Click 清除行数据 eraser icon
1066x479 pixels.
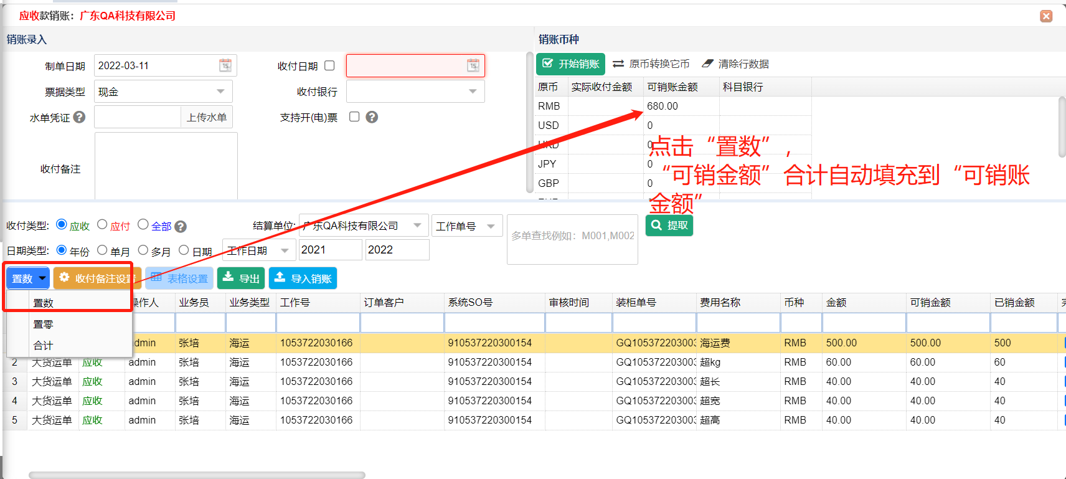point(707,64)
